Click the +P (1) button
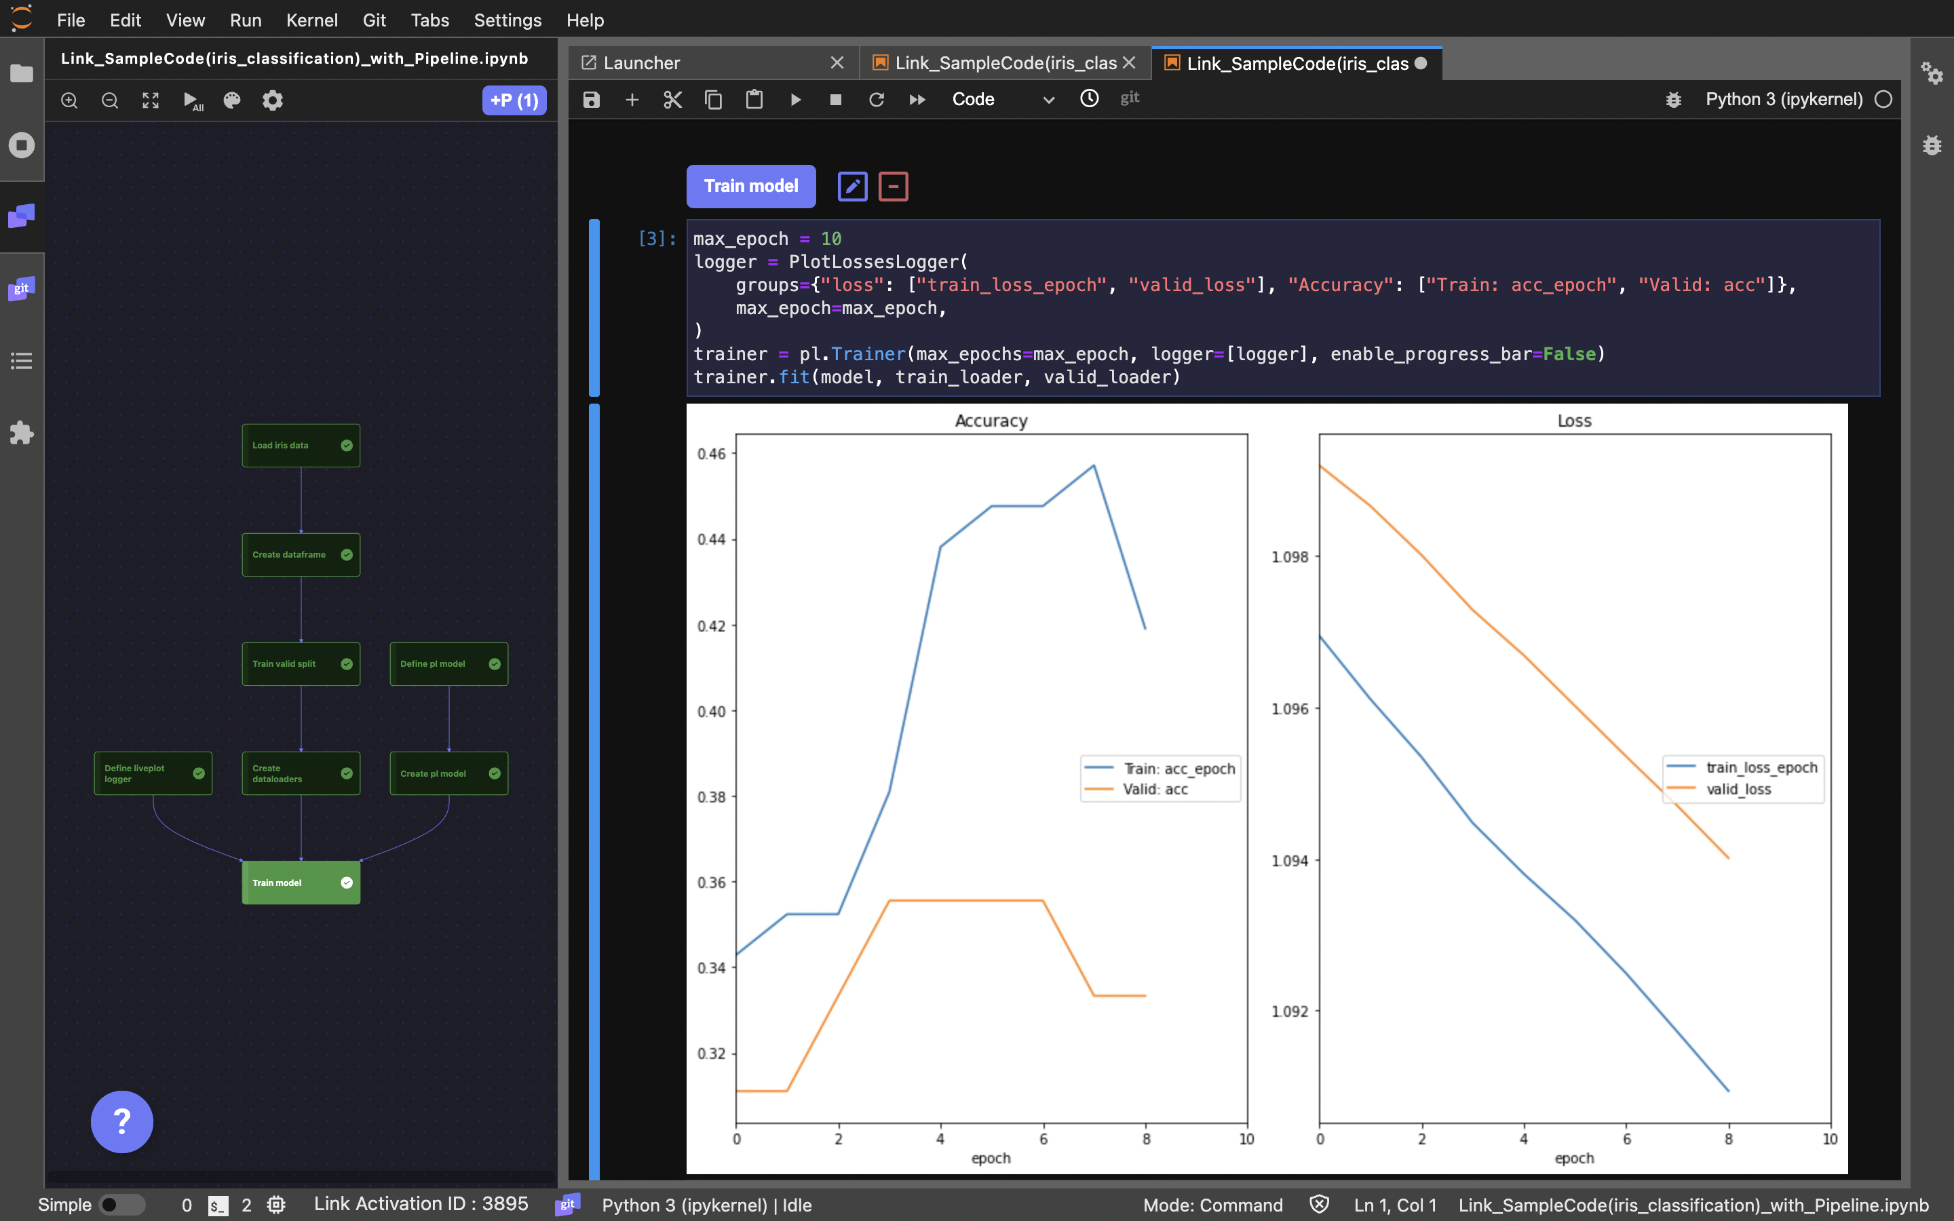The height and width of the screenshot is (1221, 1954). click(514, 101)
